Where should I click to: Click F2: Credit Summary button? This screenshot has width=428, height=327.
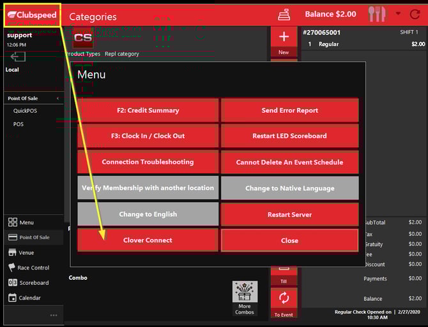(148, 110)
